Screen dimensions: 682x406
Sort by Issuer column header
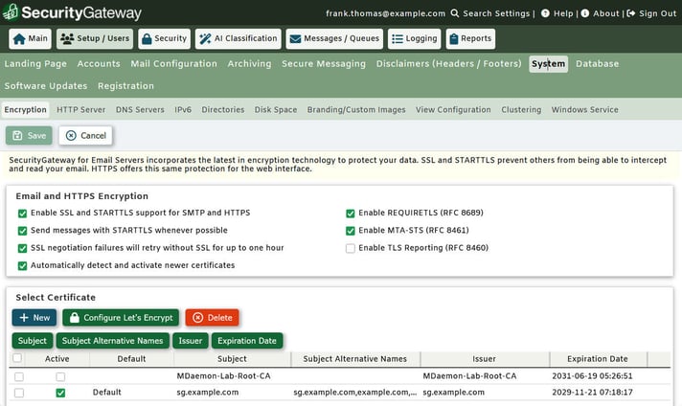[x=484, y=359]
